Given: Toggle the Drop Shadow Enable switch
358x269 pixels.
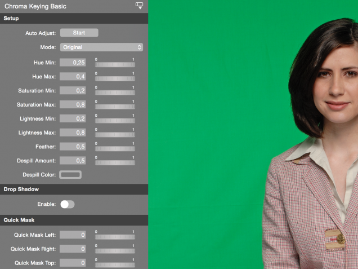Looking at the screenshot, I should pyautogui.click(x=68, y=204).
